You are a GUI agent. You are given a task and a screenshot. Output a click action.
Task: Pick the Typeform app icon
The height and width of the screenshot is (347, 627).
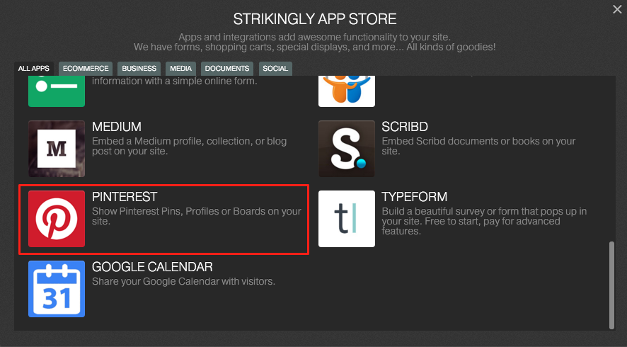point(347,219)
